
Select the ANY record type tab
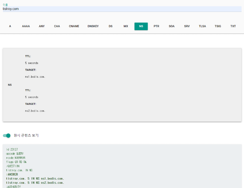tap(42, 26)
